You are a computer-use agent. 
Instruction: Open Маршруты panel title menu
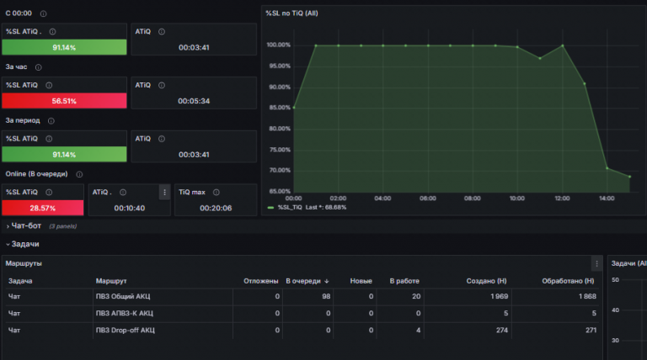24,263
